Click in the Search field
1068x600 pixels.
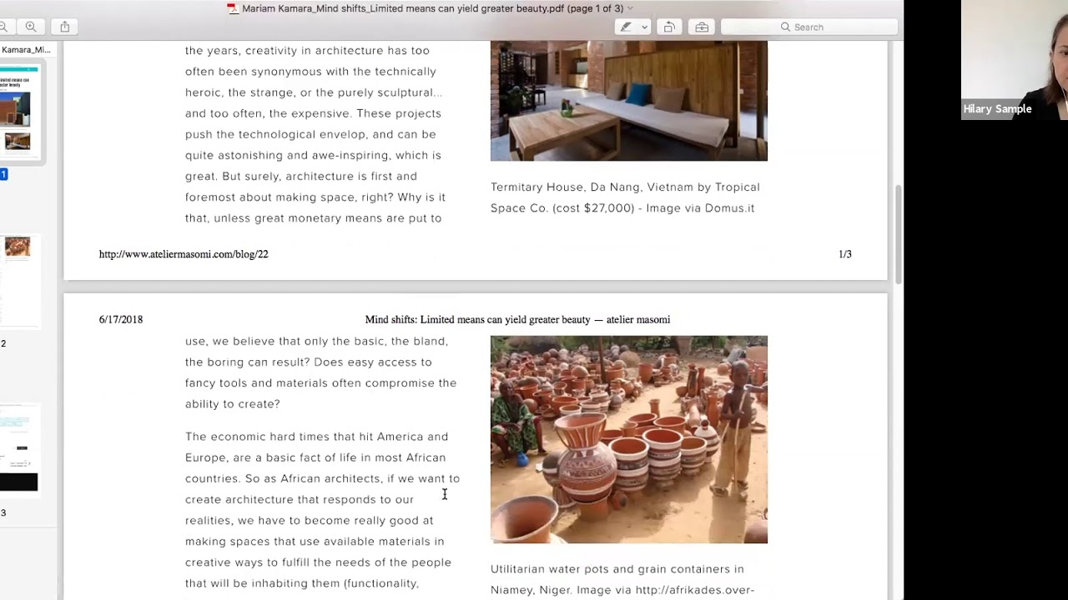[x=809, y=27]
